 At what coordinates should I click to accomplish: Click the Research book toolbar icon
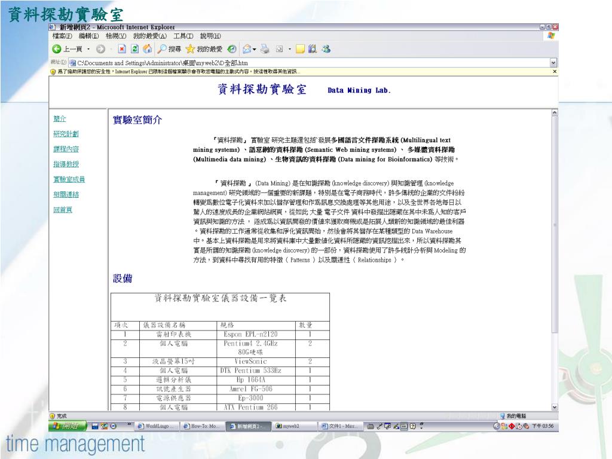[x=312, y=49]
